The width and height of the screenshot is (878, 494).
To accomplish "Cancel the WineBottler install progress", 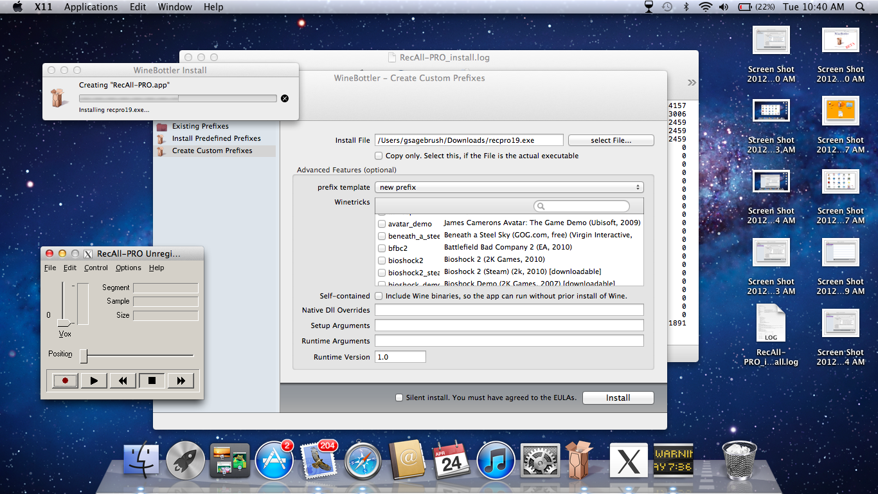I will (285, 98).
